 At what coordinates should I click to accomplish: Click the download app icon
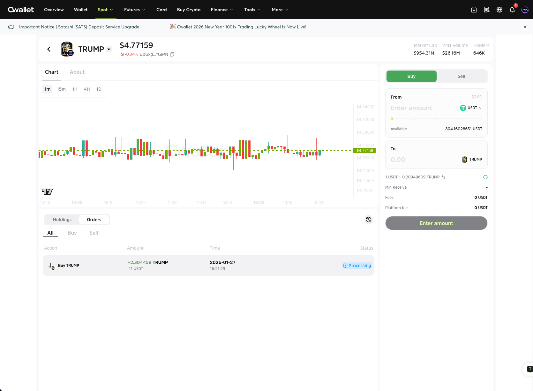coord(474,10)
